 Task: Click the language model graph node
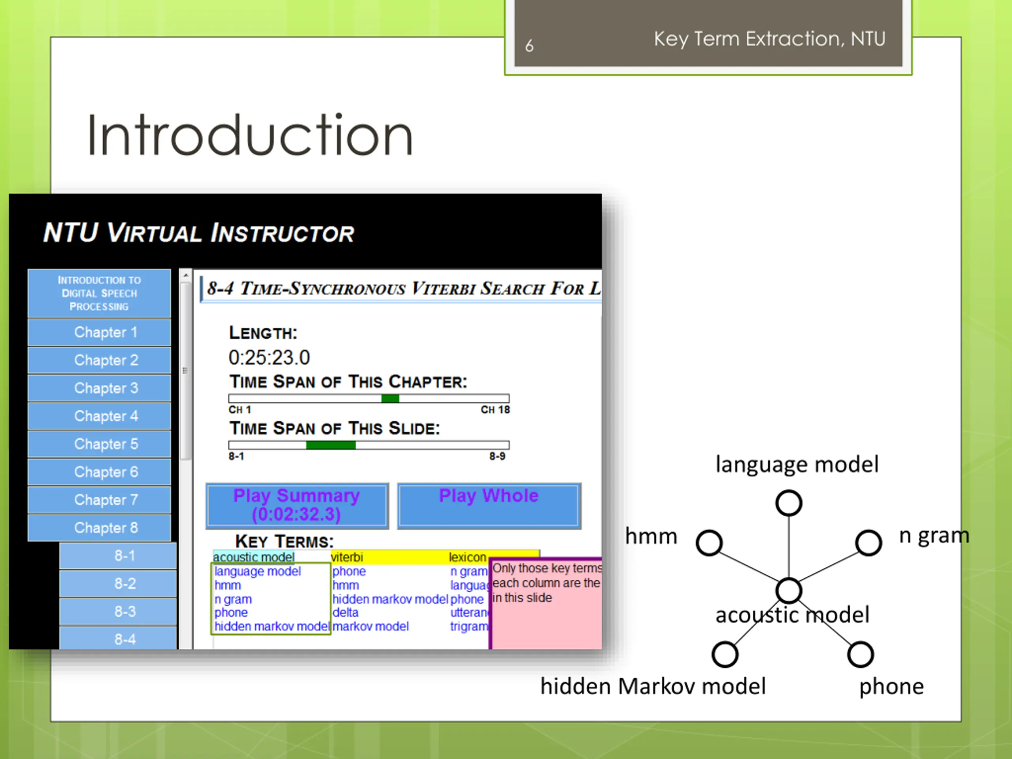[x=789, y=503]
